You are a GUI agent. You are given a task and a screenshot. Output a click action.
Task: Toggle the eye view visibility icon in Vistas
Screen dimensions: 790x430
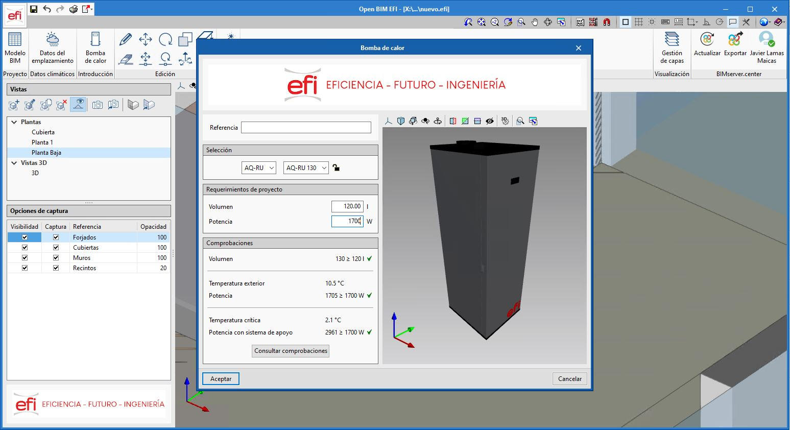78,105
